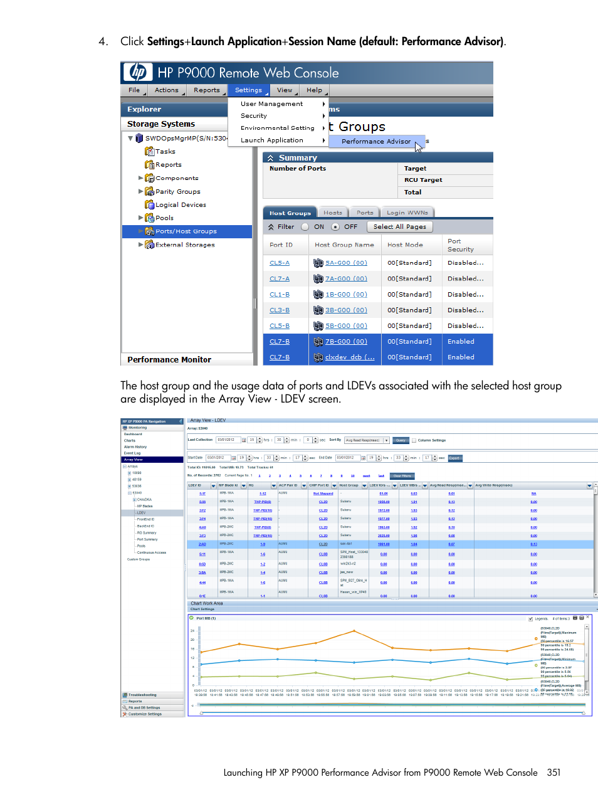598x797 pixels.
Task: Select Array View in Monitoring navigation
Action: [x=152, y=460]
